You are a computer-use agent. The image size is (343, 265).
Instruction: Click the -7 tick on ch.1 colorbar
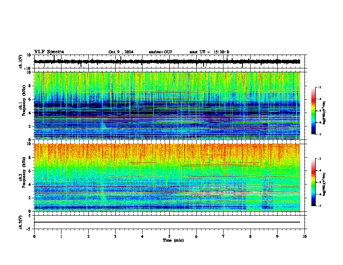(x=320, y=134)
